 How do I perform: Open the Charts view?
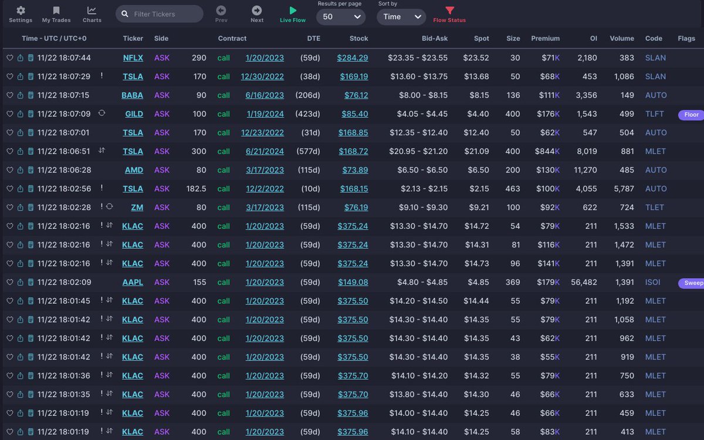tap(92, 14)
